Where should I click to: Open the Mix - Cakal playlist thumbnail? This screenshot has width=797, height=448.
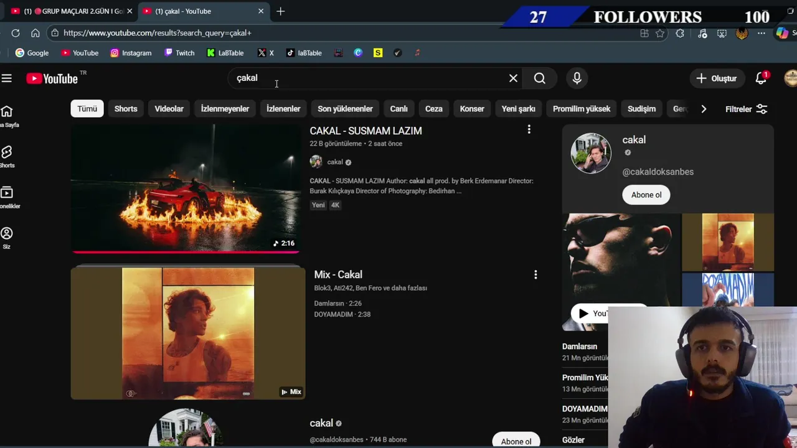coord(188,334)
